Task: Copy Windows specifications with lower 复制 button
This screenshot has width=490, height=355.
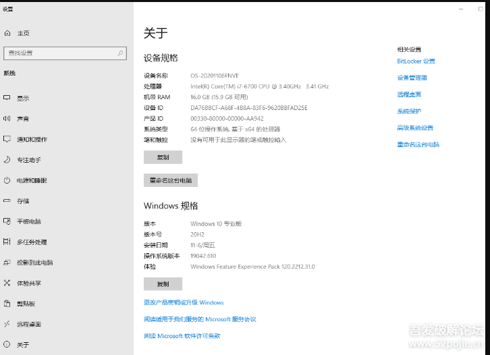Action: pyautogui.click(x=163, y=283)
